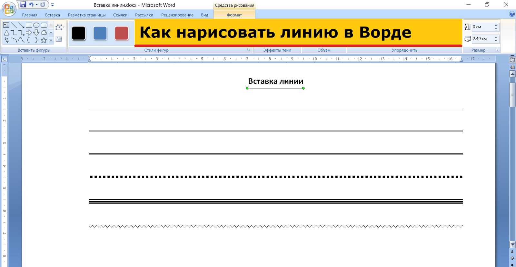The height and width of the screenshot is (267, 516).
Task: Select the Elbow Arrow Connector shape
Action: (x=21, y=33)
